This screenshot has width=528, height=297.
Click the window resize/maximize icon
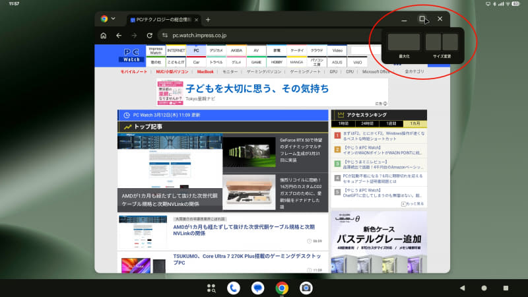click(x=422, y=19)
